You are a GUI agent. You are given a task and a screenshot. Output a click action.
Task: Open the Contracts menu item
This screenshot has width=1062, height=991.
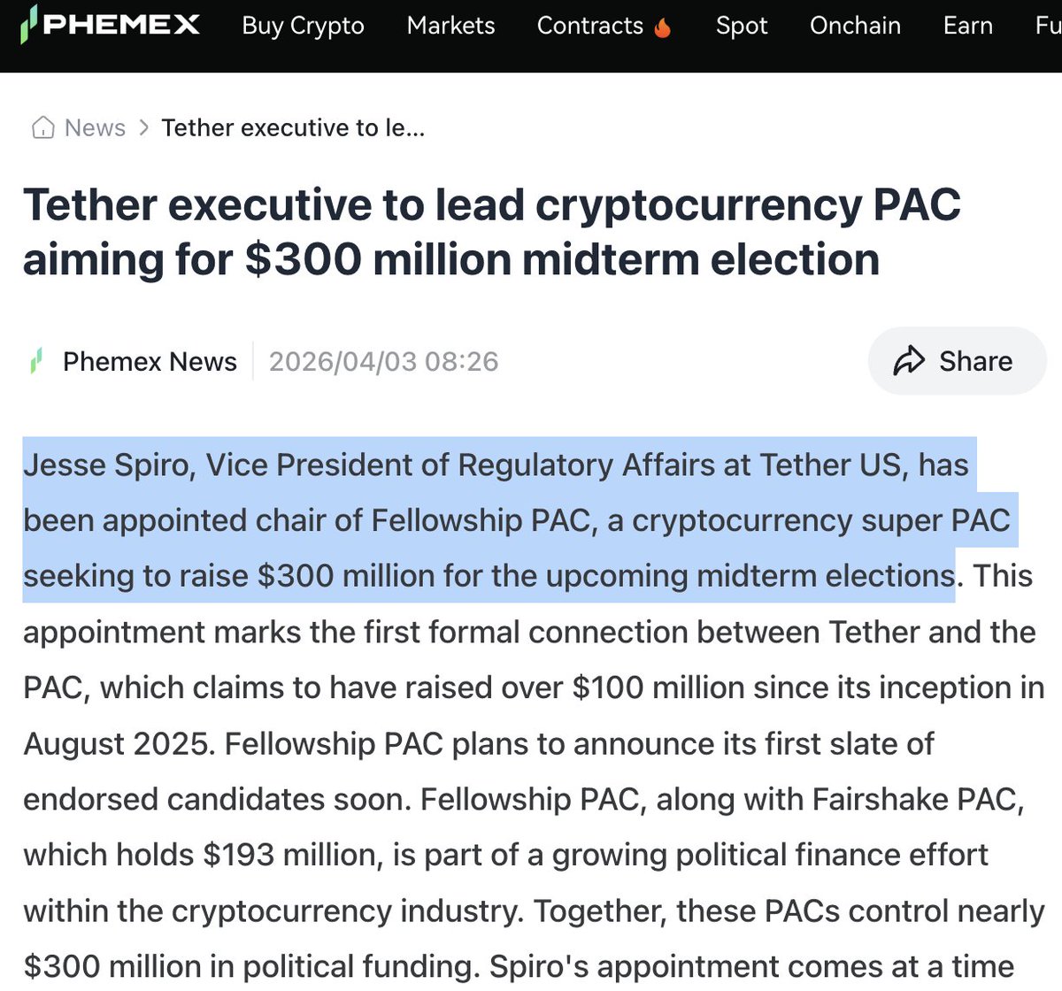coord(589,26)
